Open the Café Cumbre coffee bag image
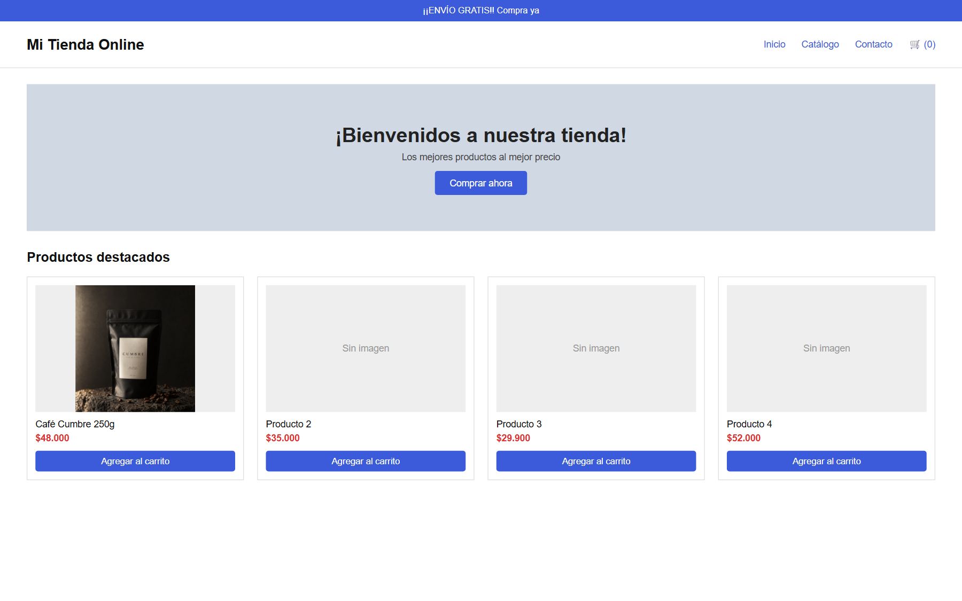962x601 pixels. point(135,348)
